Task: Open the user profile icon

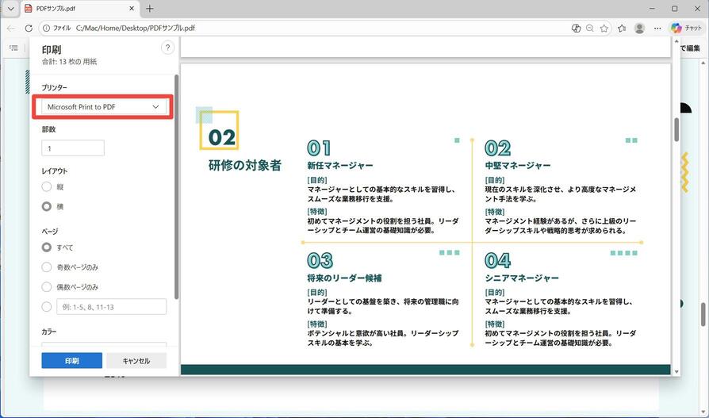Action: coord(639,28)
